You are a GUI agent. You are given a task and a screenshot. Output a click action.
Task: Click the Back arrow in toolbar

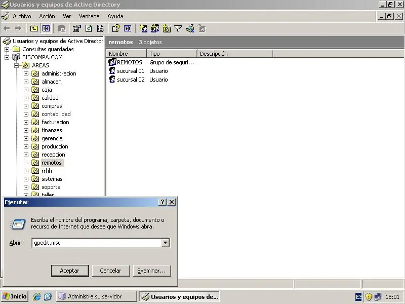[7, 28]
